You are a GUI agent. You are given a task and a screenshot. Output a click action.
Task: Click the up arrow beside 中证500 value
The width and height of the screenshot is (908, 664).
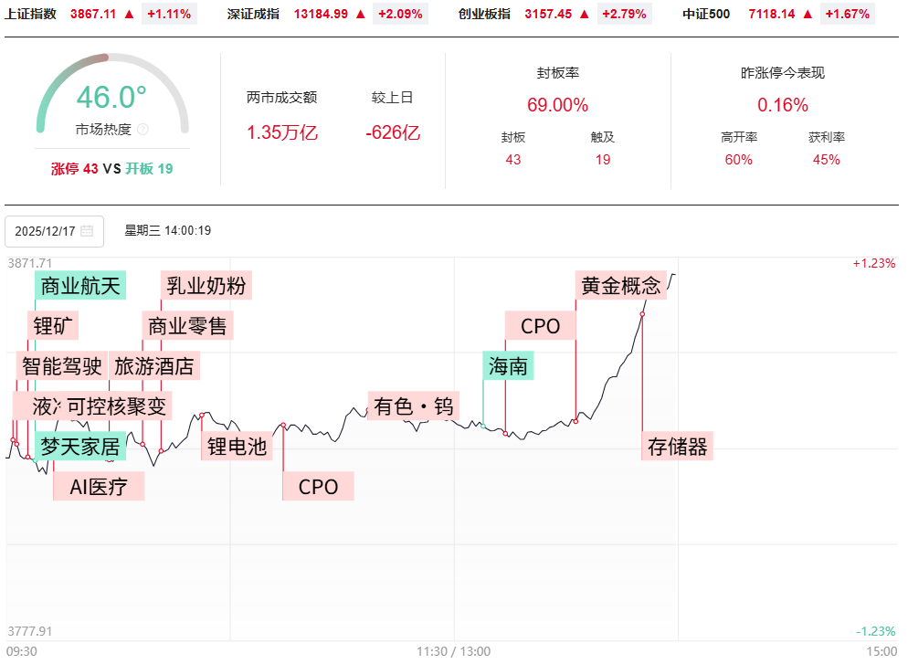807,14
